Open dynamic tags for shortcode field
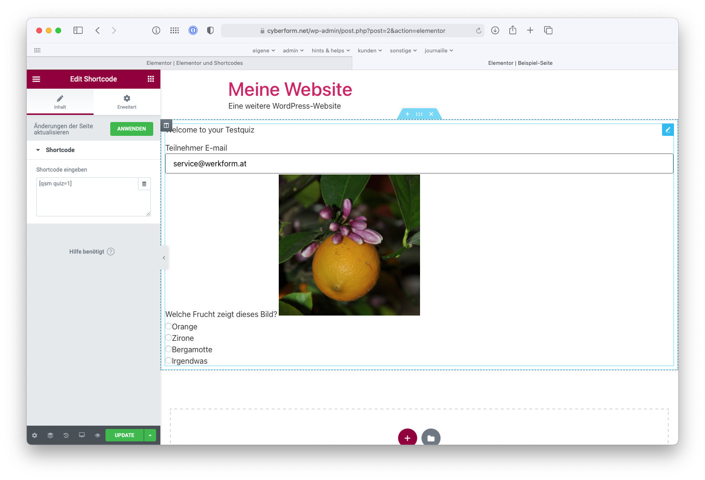The width and height of the screenshot is (705, 480). tap(144, 184)
